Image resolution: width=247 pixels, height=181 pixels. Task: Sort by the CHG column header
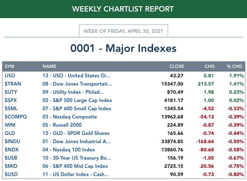point(209,66)
